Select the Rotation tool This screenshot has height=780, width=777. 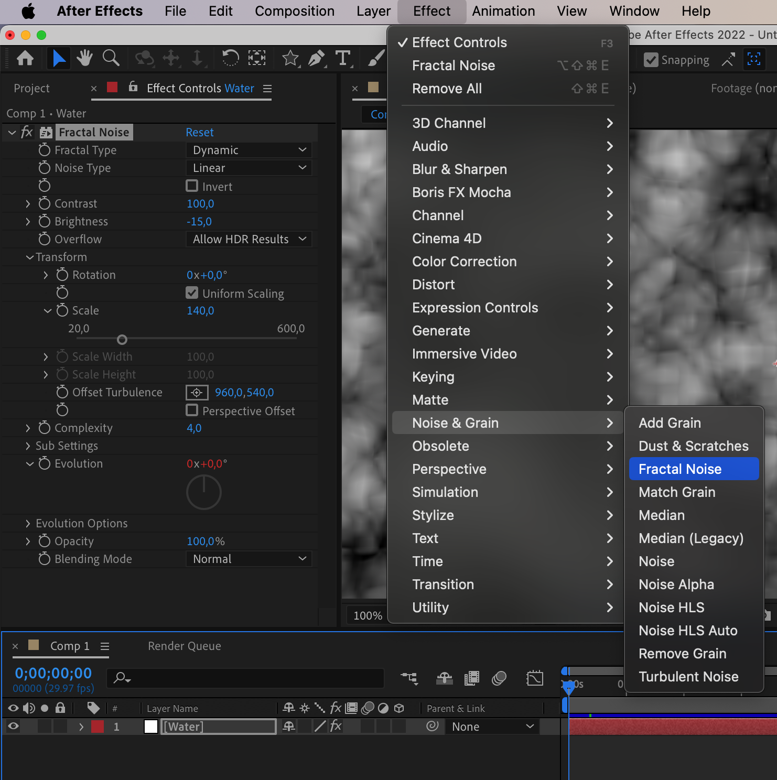230,58
